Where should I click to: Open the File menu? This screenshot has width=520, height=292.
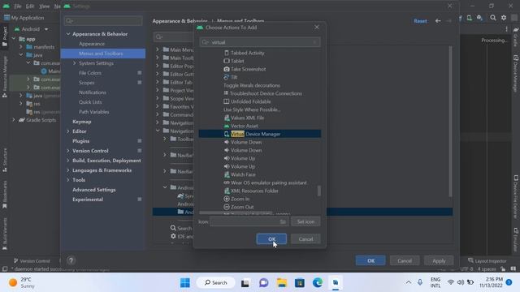point(18,6)
